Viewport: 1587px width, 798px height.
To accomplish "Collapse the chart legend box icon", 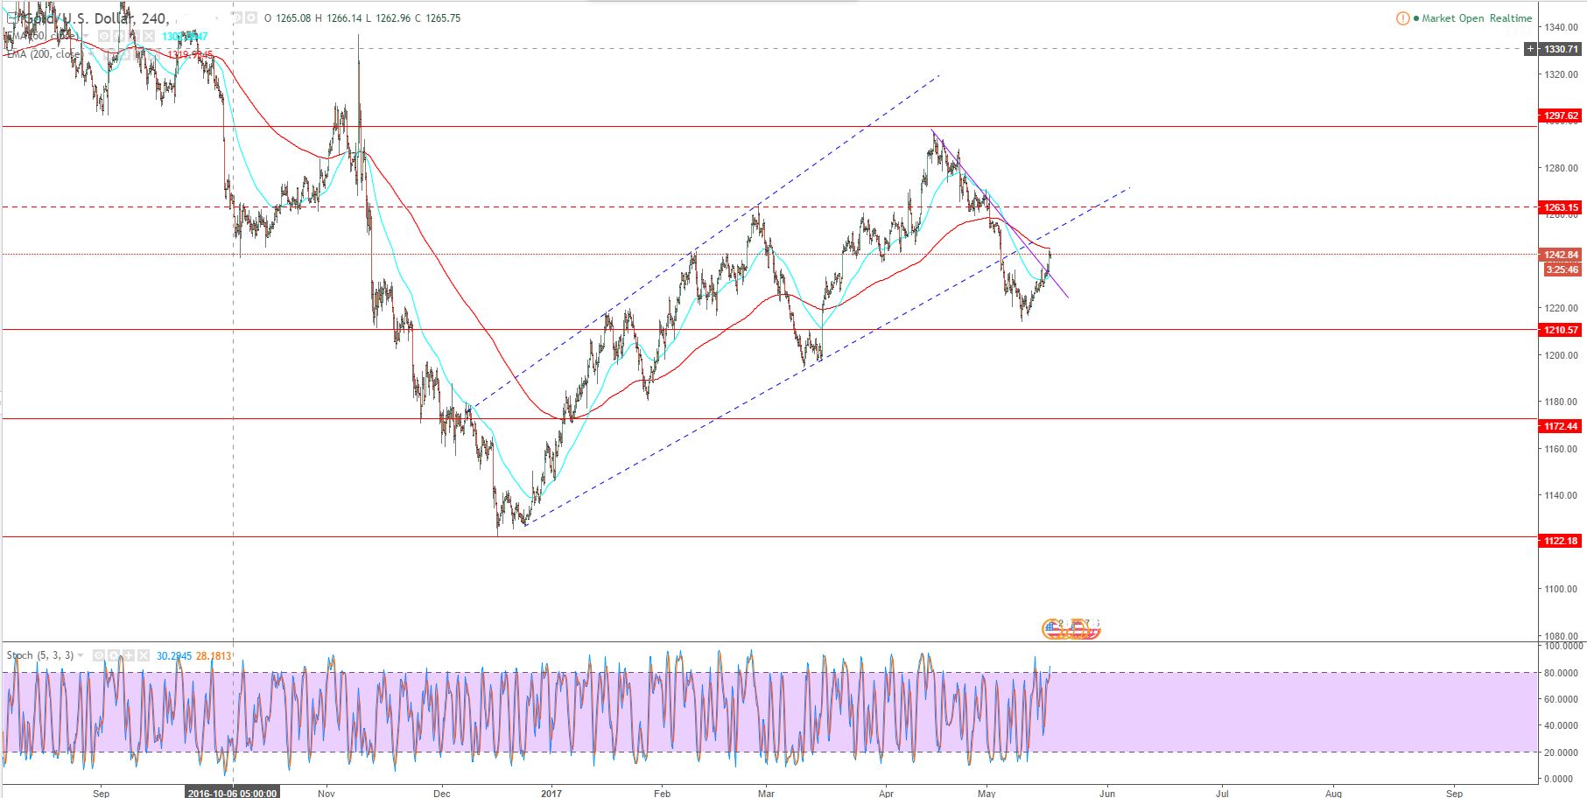I will click(11, 18).
